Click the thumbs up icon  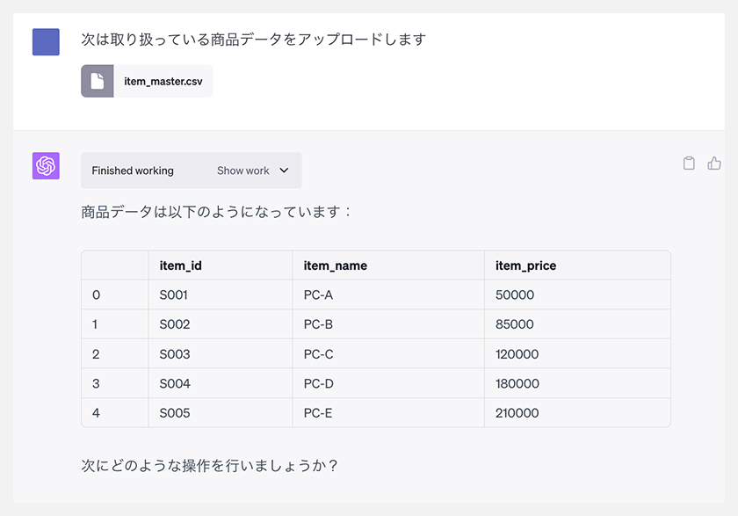click(714, 163)
